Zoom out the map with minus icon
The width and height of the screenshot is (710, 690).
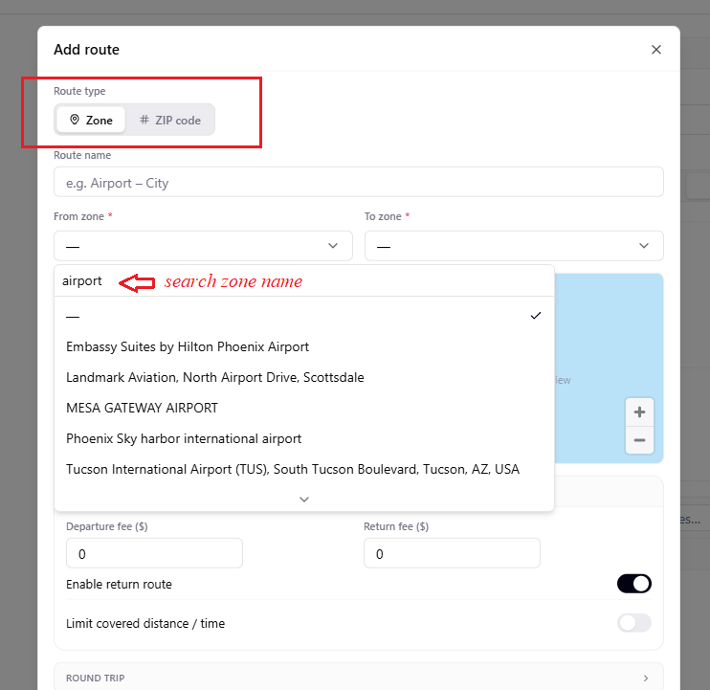coord(639,440)
